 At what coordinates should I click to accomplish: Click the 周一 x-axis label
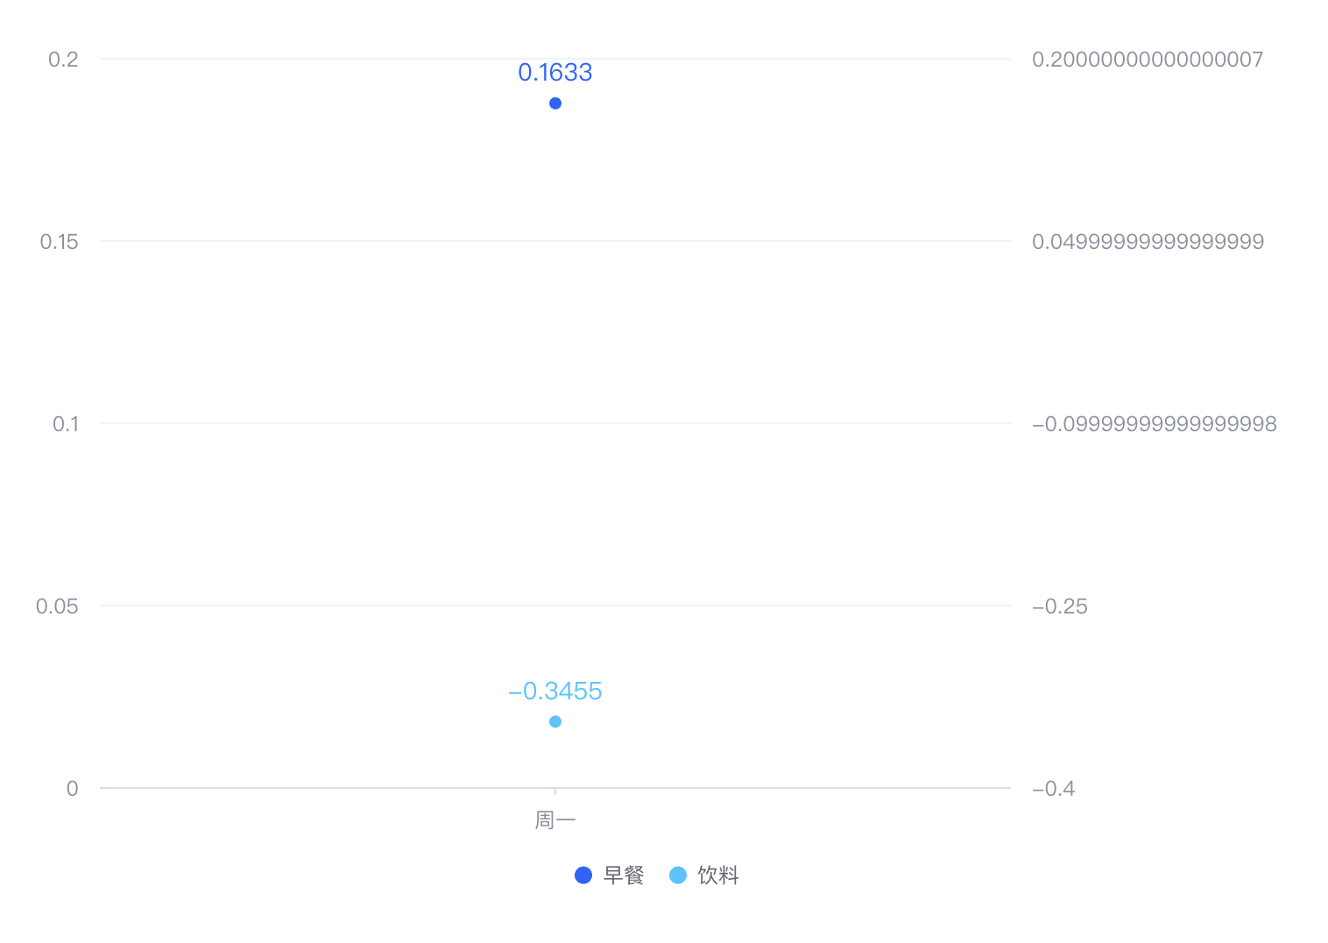pos(555,820)
